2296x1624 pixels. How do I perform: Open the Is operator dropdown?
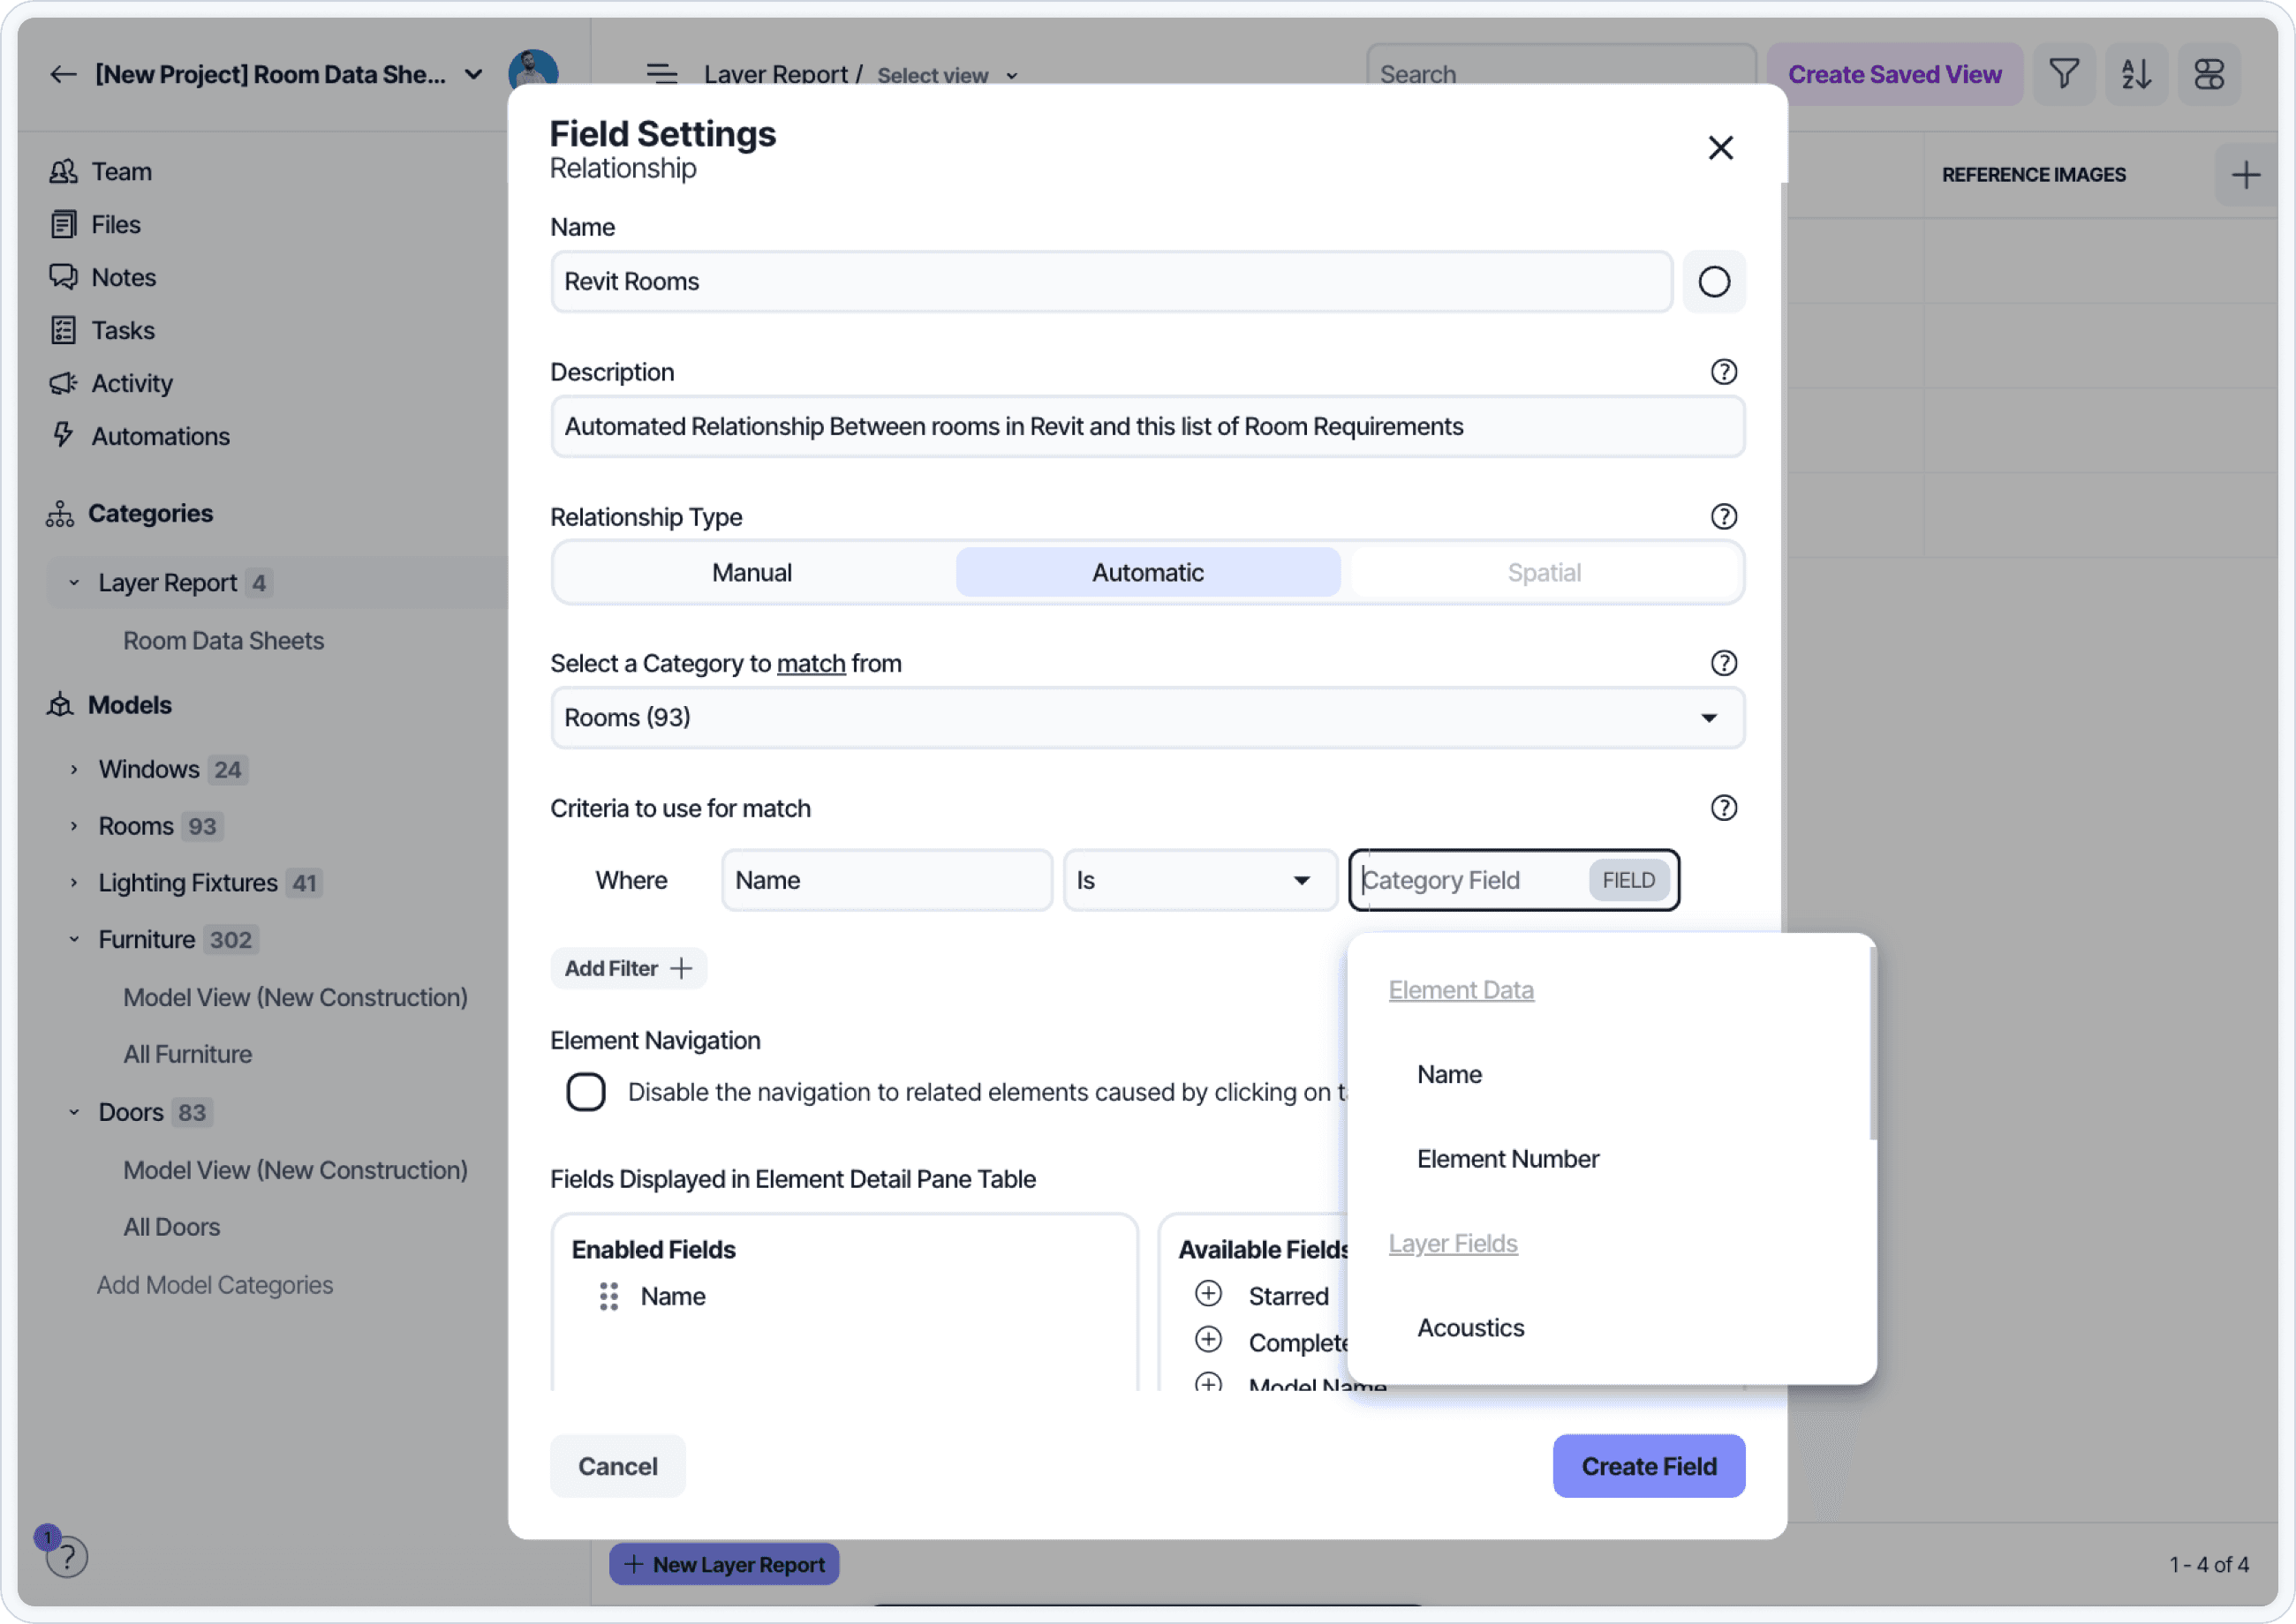pos(1198,880)
